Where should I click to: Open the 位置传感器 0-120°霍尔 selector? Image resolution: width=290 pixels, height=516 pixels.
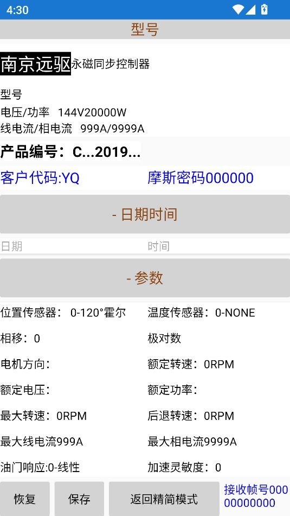coord(63,313)
